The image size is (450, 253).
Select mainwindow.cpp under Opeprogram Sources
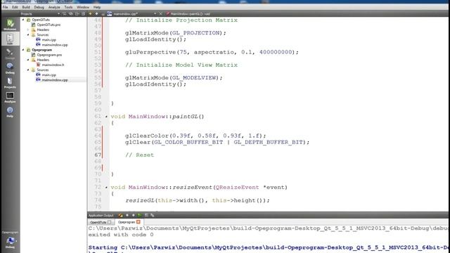55,80
